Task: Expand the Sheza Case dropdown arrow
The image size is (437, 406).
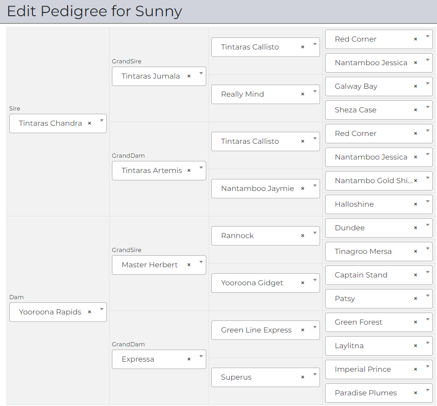Action: coord(428,107)
